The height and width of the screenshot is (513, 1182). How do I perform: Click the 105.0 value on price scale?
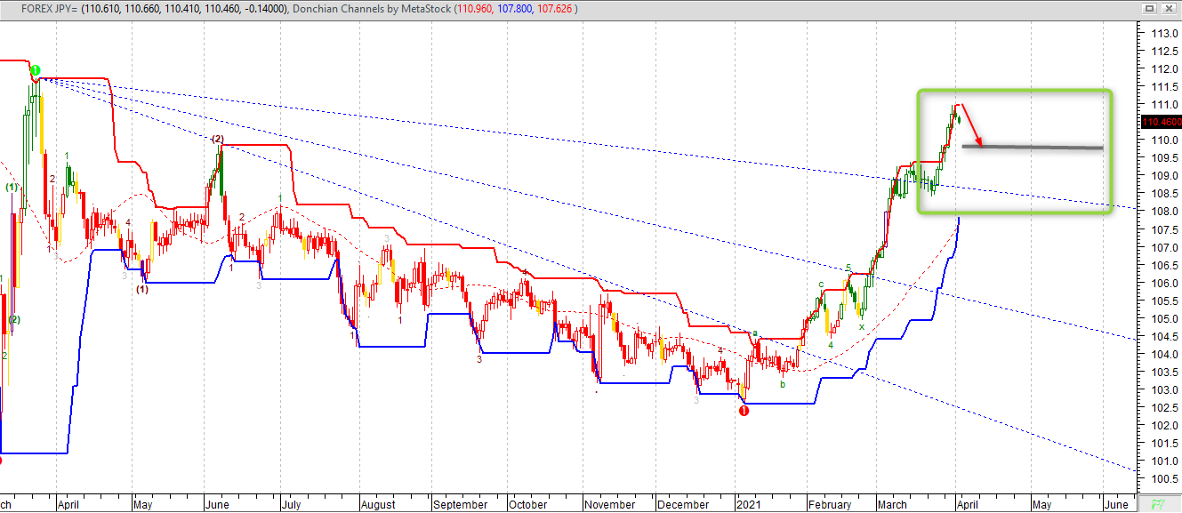pos(1158,318)
